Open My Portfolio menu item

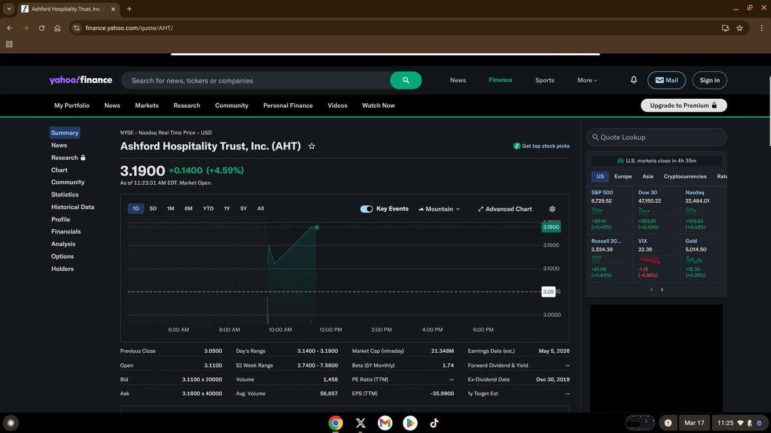72,105
